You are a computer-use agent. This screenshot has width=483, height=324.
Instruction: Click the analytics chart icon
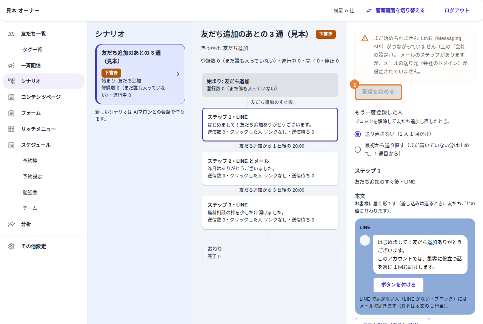pos(11,224)
